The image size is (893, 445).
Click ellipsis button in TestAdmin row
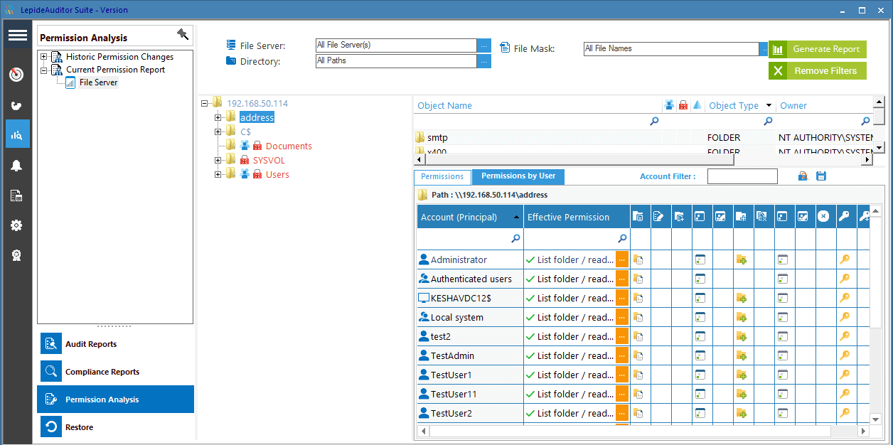[622, 356]
